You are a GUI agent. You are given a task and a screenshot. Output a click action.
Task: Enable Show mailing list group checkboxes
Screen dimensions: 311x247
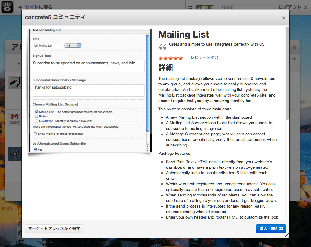35,134
